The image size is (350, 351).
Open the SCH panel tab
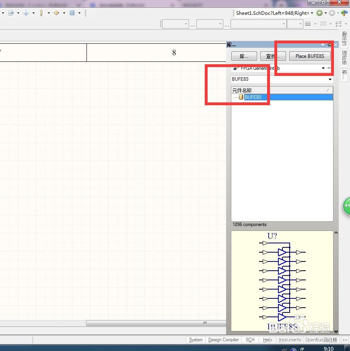point(250,340)
